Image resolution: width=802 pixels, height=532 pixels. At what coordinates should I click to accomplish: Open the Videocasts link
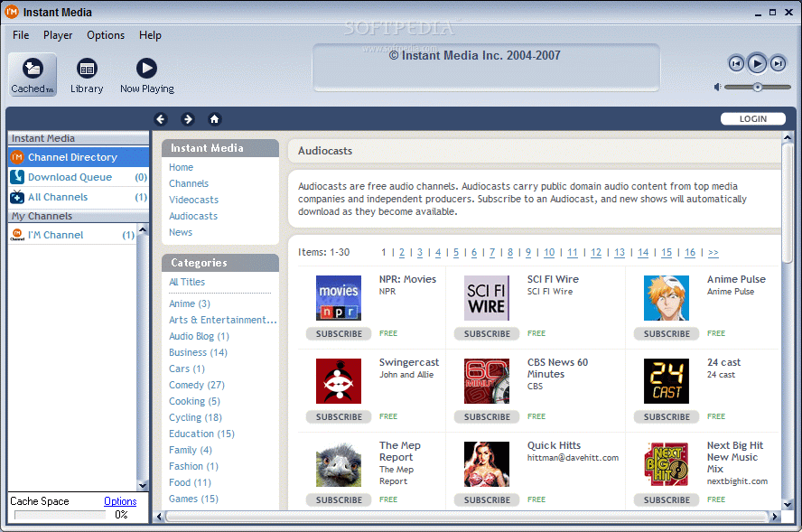(x=194, y=200)
